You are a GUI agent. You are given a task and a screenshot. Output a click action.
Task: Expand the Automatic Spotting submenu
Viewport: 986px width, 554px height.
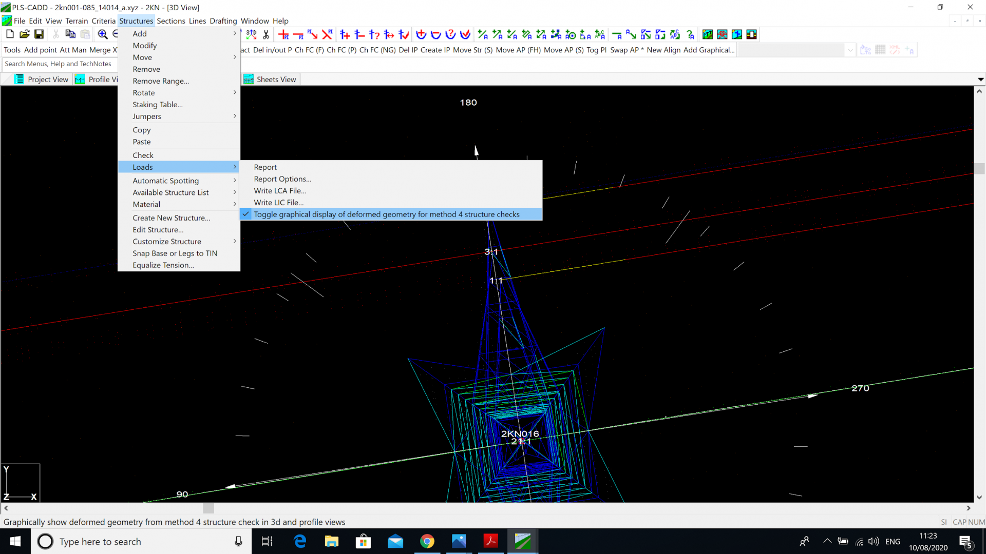[x=179, y=181]
